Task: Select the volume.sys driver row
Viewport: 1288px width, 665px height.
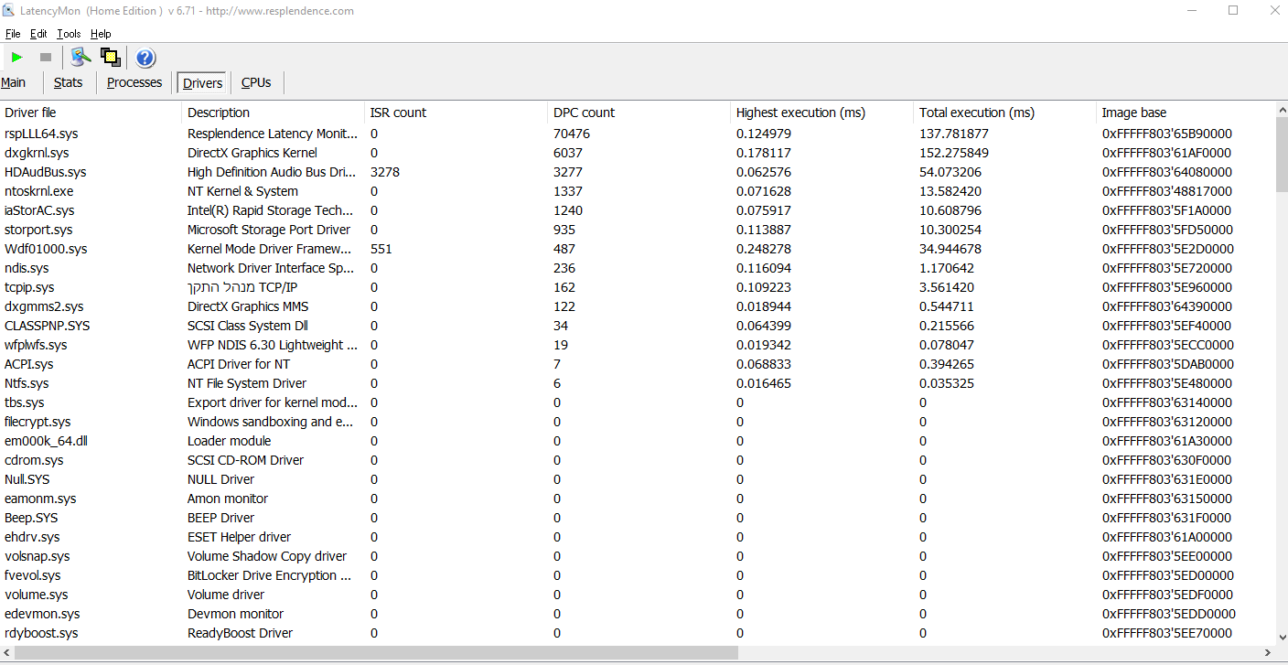Action: pos(637,595)
